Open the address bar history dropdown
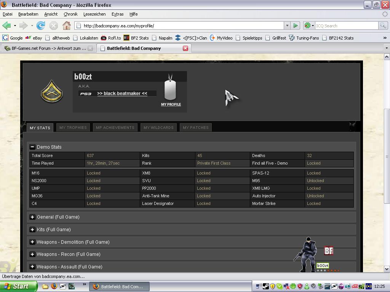390x292 pixels. (287, 25)
